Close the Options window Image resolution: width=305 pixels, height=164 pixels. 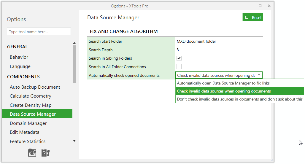tap(269, 6)
